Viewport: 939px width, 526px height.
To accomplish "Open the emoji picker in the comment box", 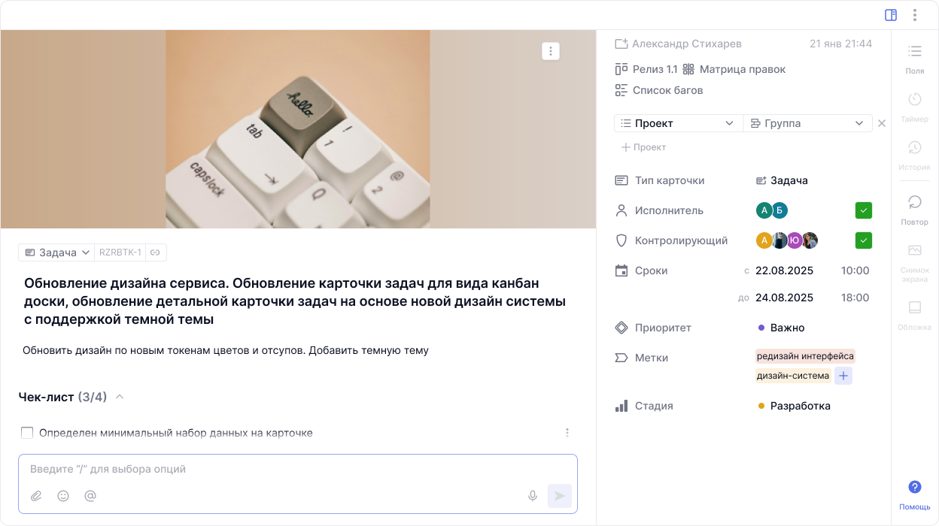I will tap(63, 496).
